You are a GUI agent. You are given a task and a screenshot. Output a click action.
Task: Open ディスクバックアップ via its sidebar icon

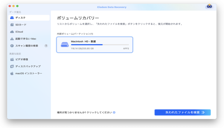[x=12, y=67]
